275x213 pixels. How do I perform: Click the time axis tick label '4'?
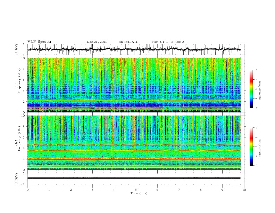click(x=114, y=190)
